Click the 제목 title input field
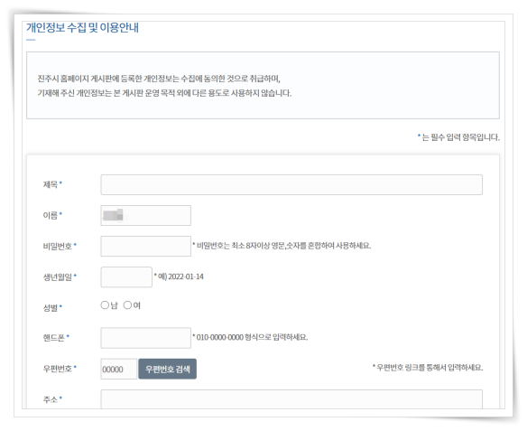 pyautogui.click(x=291, y=184)
